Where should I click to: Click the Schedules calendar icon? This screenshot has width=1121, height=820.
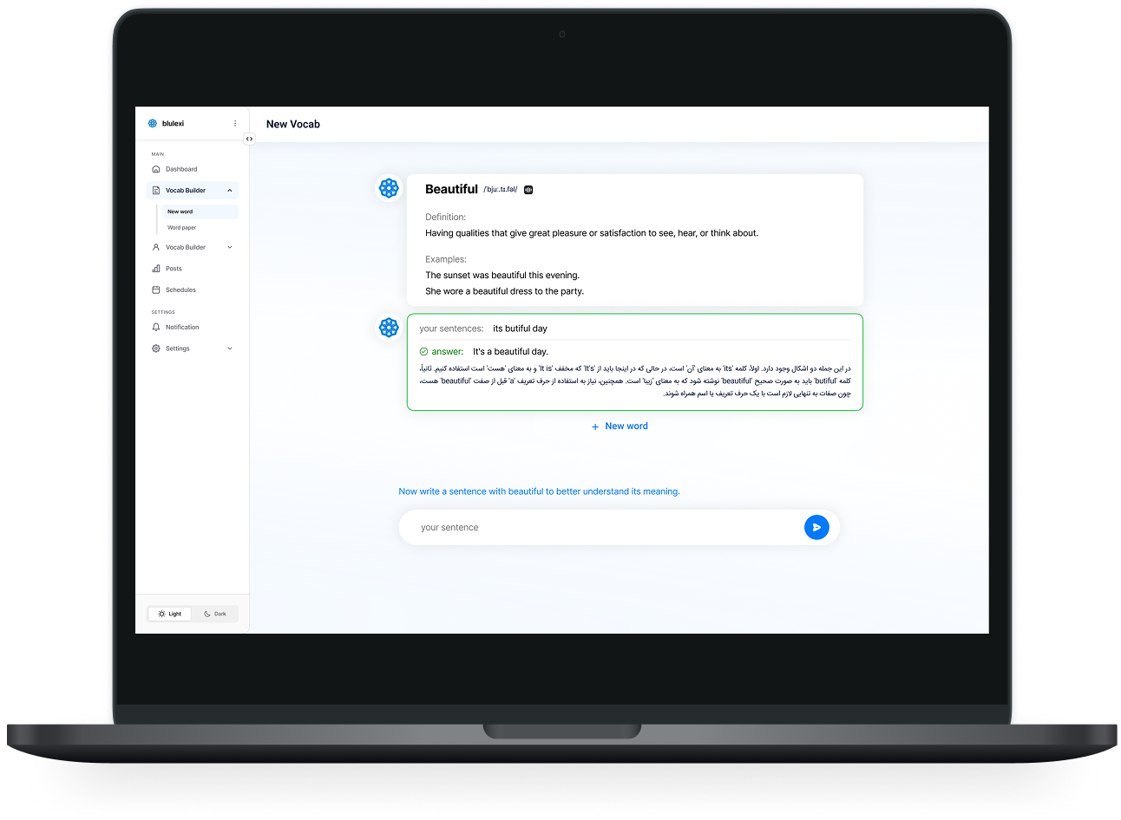tap(156, 290)
